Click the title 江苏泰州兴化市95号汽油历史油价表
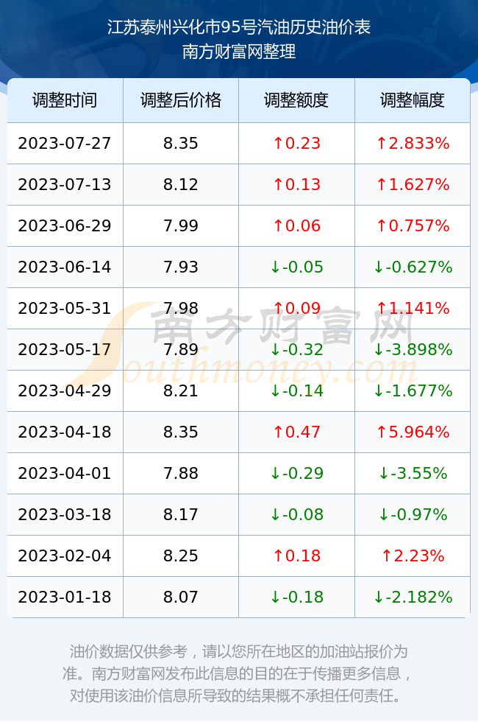 pos(239,27)
